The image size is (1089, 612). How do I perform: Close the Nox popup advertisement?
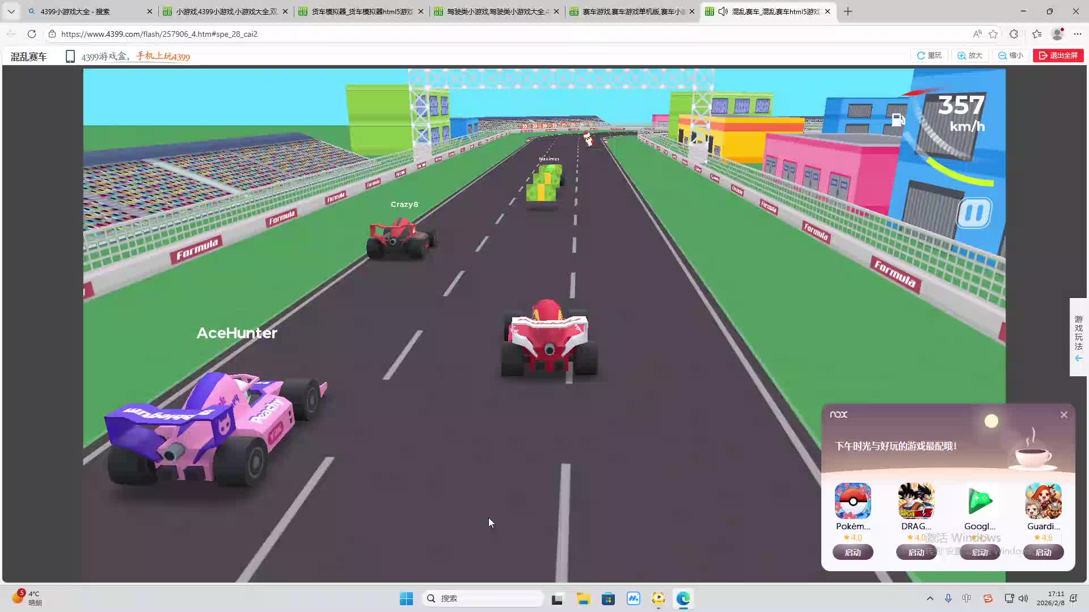(x=1063, y=415)
